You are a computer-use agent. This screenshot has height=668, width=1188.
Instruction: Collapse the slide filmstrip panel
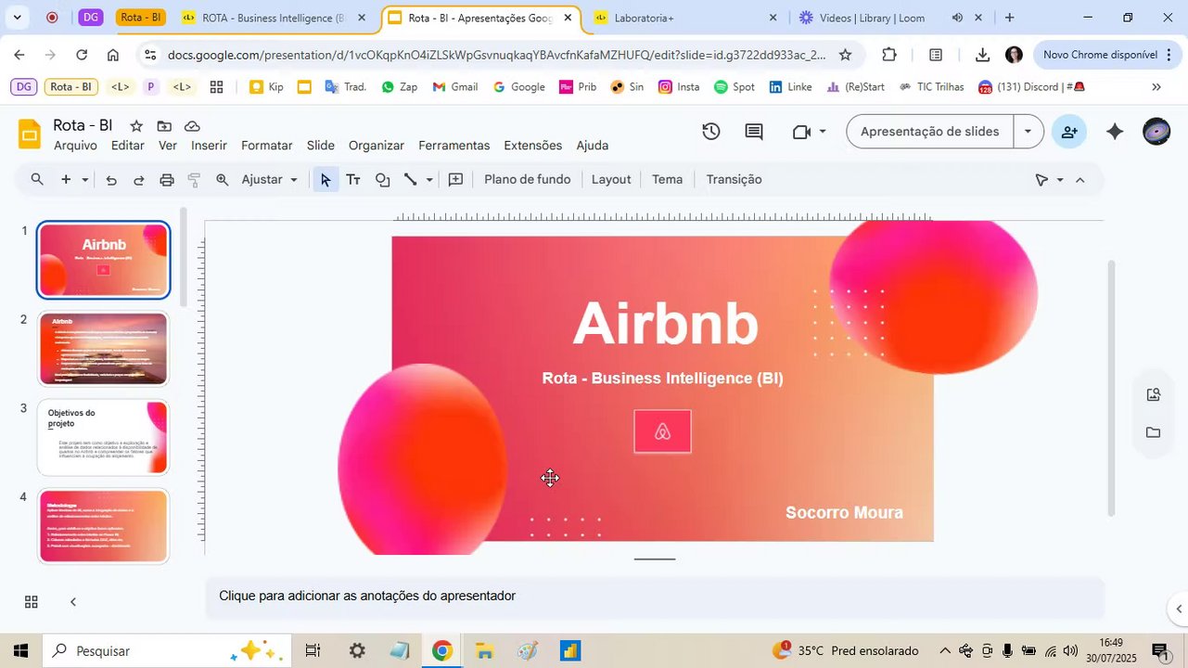point(73,602)
